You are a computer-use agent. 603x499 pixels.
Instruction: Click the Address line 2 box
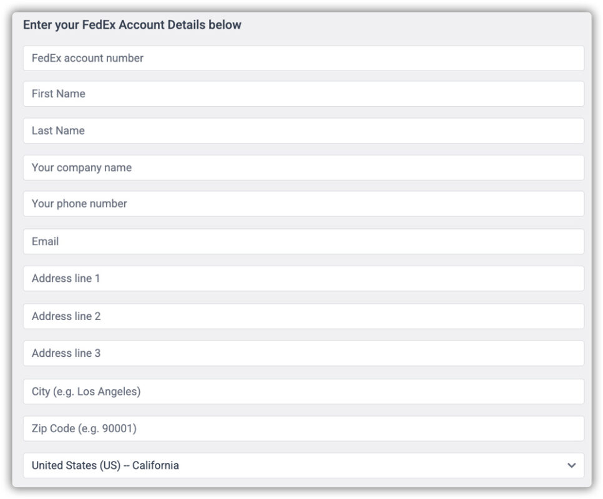tap(303, 316)
